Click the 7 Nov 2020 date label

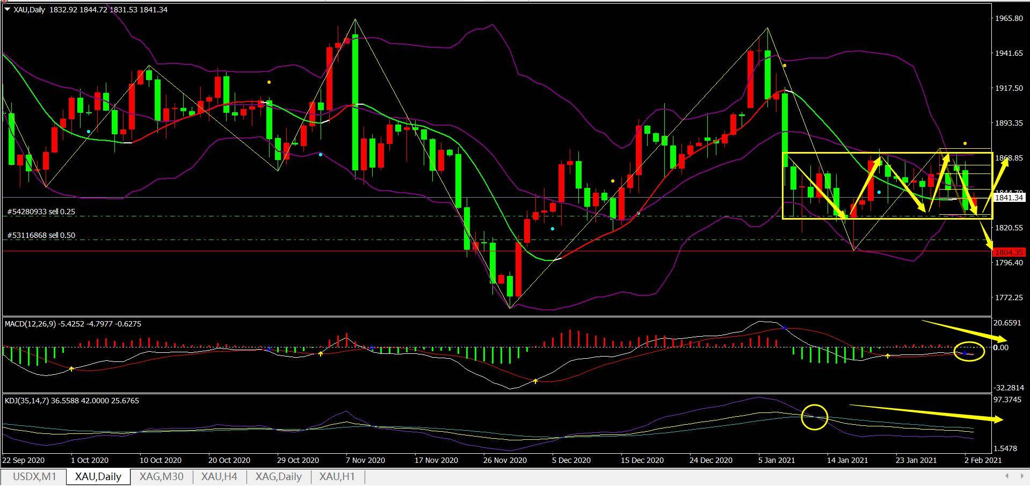click(366, 460)
